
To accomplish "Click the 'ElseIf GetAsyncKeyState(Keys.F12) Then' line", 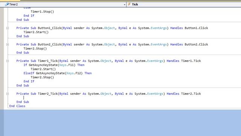I will (58, 73).
